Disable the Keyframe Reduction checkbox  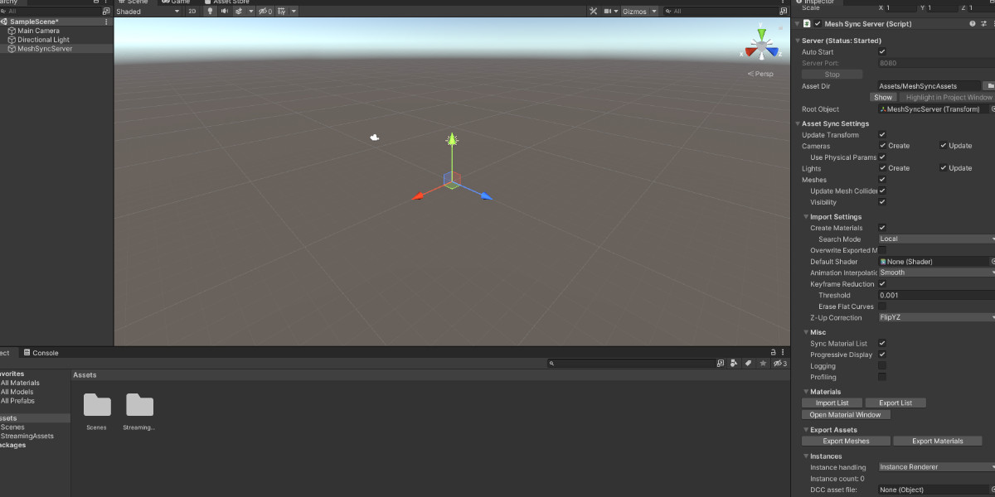(x=882, y=284)
